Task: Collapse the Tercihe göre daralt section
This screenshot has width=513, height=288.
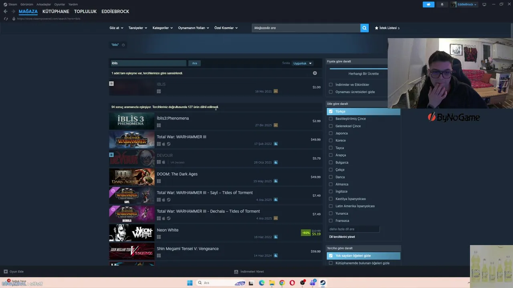Action: click(363, 248)
